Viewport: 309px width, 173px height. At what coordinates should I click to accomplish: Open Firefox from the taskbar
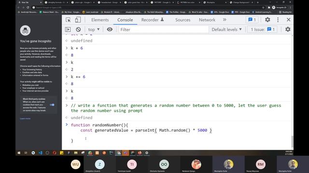pos(140,153)
